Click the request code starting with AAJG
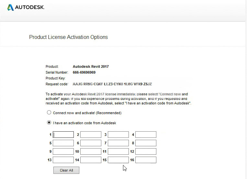247x179 pixels. 112,84
